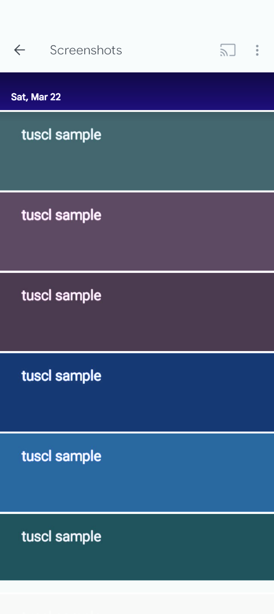Tap the light gray strip at screen bottom
This screenshot has width=274, height=614.
coord(137,604)
